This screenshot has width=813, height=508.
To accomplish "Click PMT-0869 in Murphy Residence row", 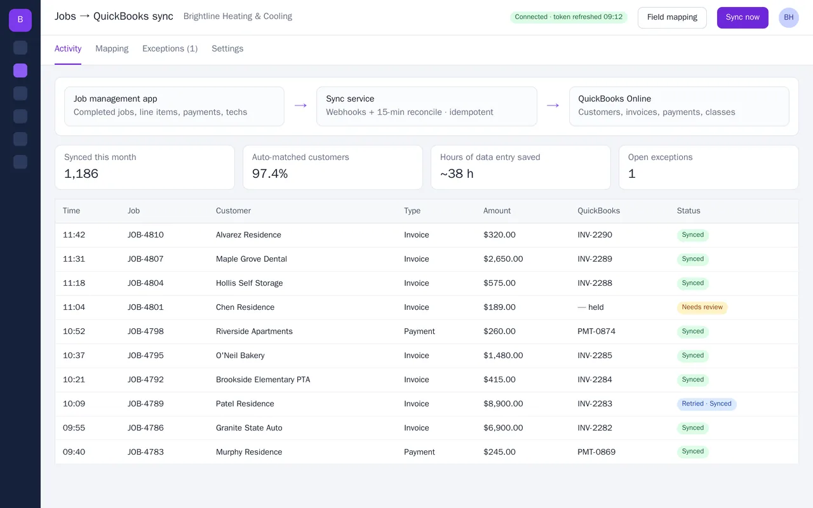I will point(596,452).
